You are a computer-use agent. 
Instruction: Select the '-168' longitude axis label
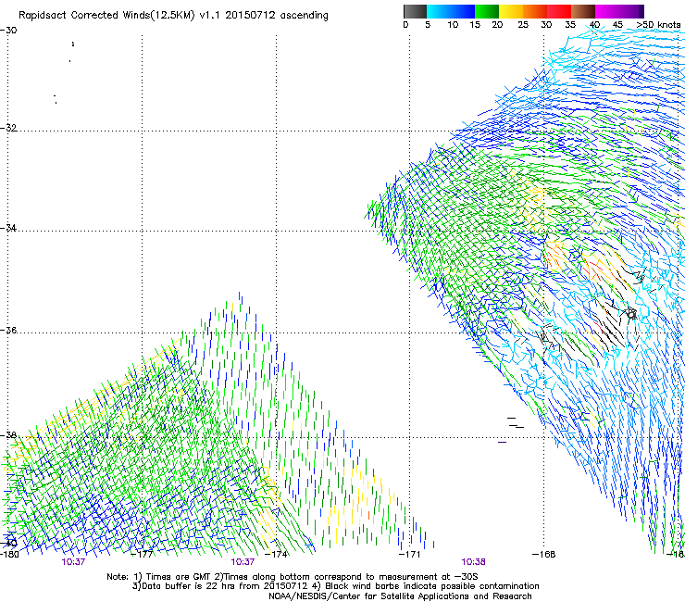pyautogui.click(x=544, y=555)
